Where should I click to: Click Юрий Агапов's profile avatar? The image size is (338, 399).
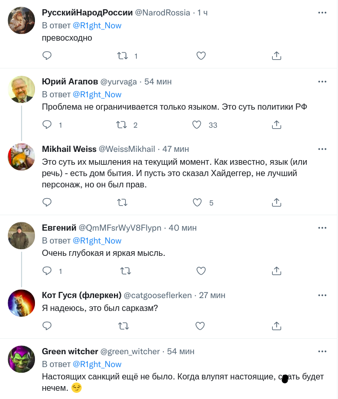22,90
